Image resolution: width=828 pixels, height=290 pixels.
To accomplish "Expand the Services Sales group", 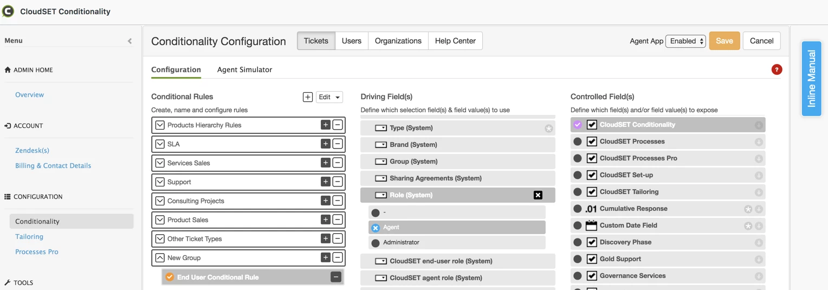I will (160, 163).
